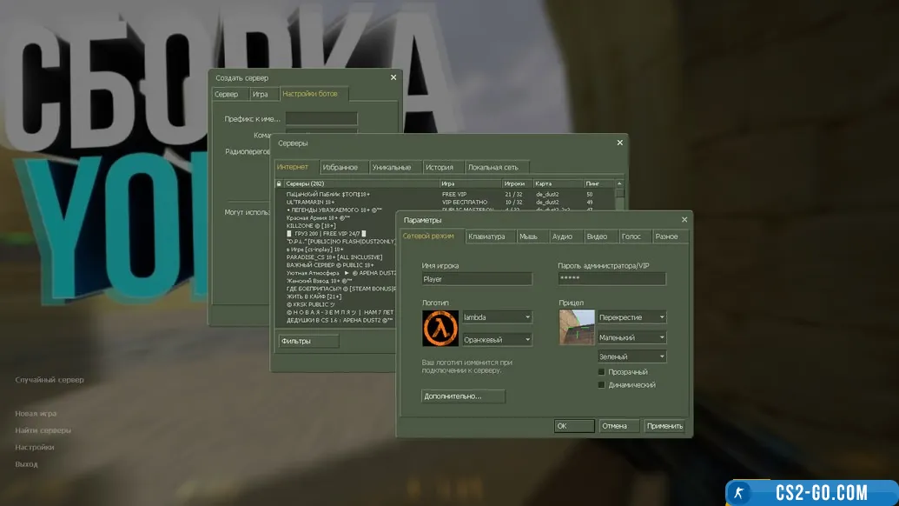Click the lock icon column header
The image size is (899, 506).
point(279,183)
